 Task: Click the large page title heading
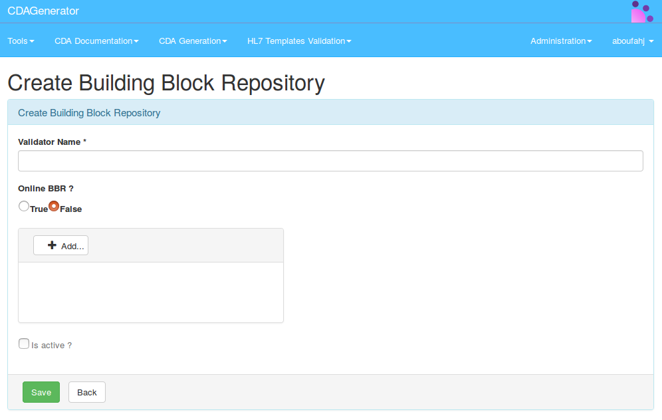166,83
